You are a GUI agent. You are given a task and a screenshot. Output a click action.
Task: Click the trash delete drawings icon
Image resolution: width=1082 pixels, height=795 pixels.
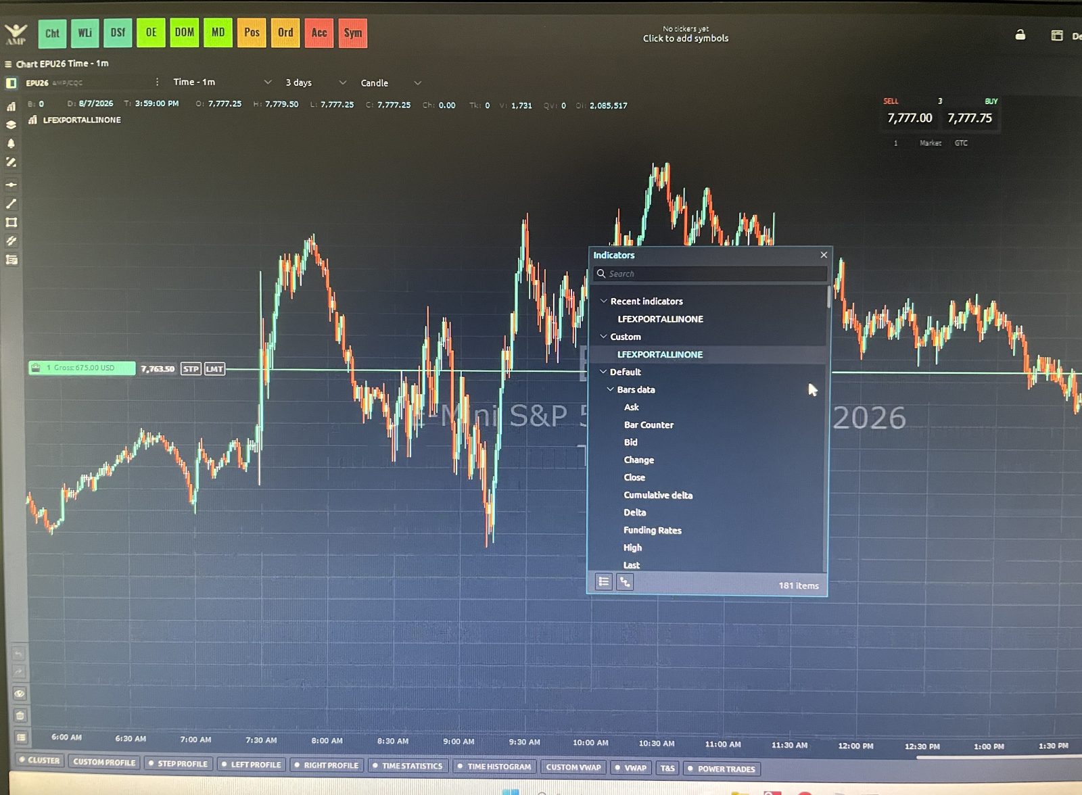[x=20, y=715]
